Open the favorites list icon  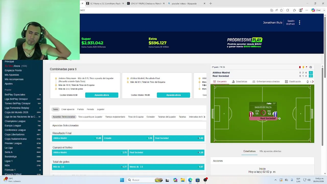(x=295, y=10)
